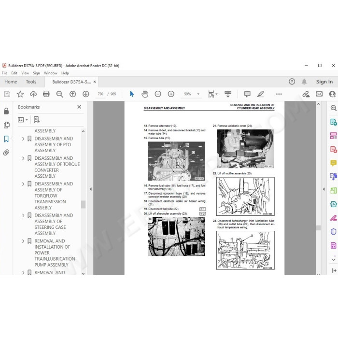
Task: Open the Find text magnifier tool
Action: pos(59,94)
